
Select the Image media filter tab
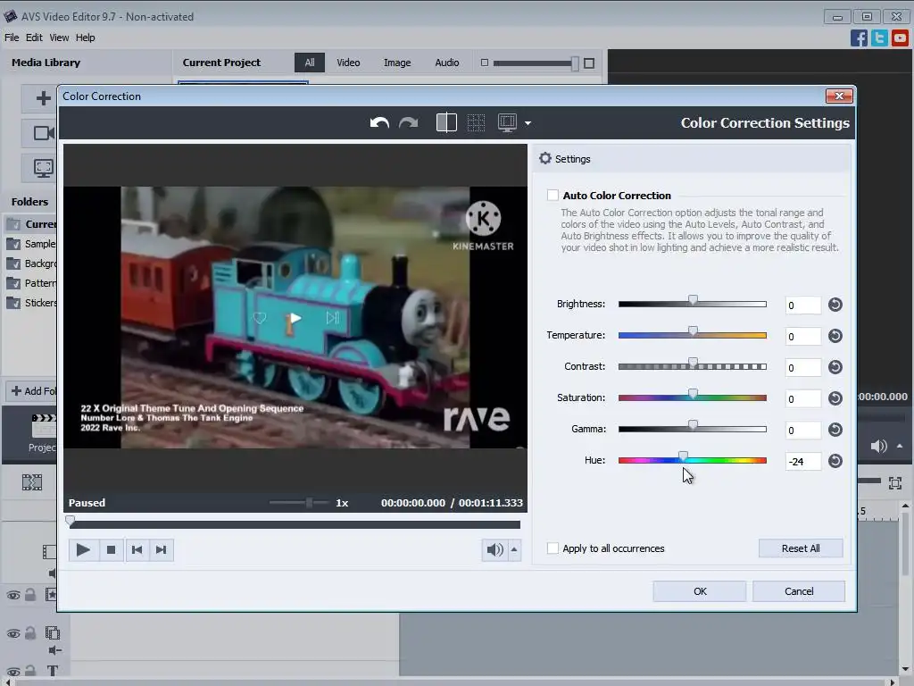397,63
